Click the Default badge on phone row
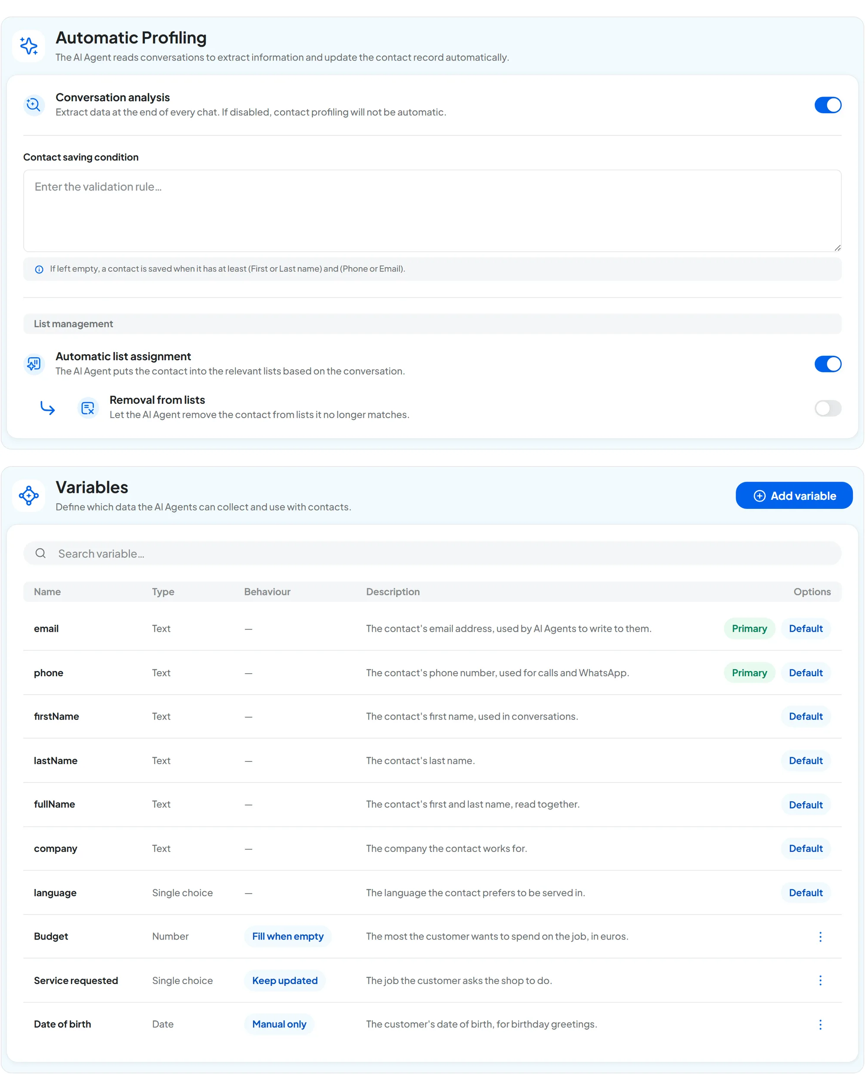This screenshot has height=1074, width=865. pos(805,673)
